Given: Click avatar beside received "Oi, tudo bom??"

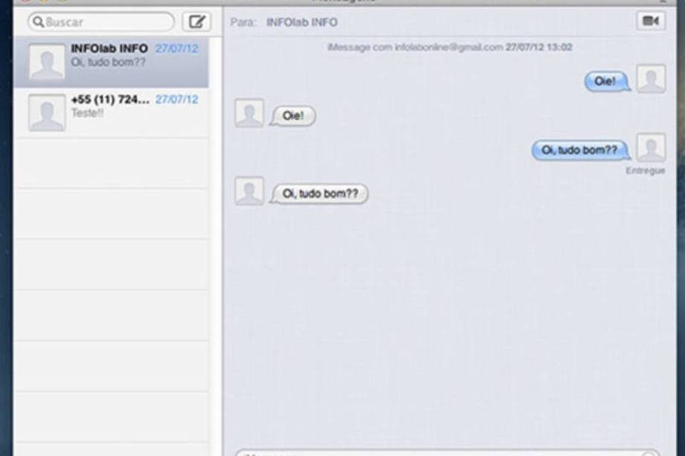Looking at the screenshot, I should coord(249,190).
